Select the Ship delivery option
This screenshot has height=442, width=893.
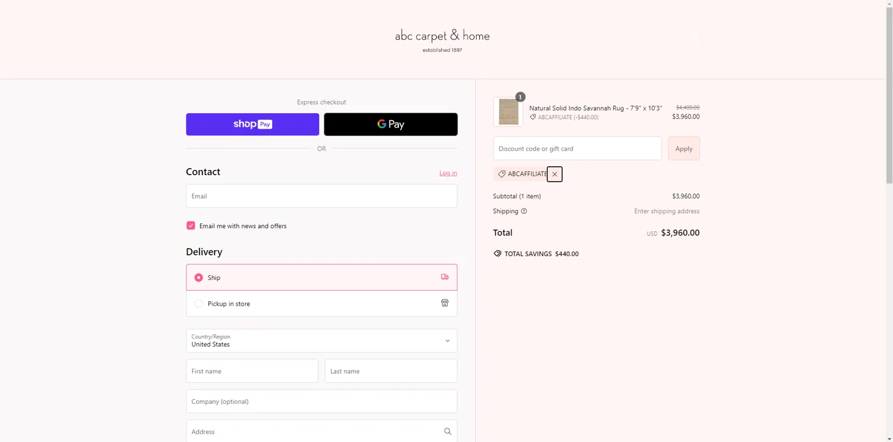pos(321,278)
